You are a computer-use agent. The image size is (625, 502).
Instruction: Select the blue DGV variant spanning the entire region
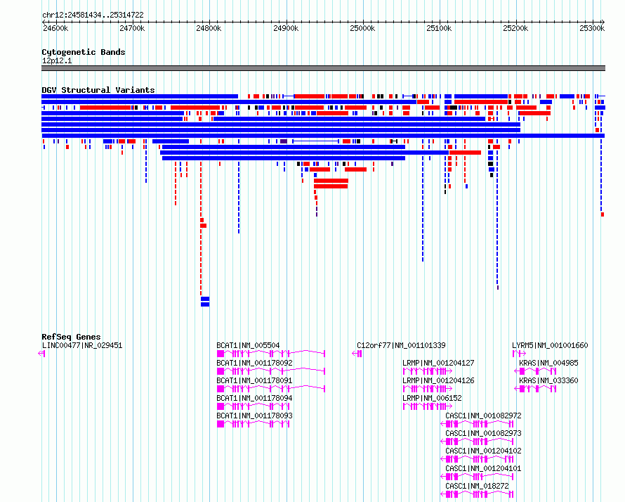[x=323, y=136]
